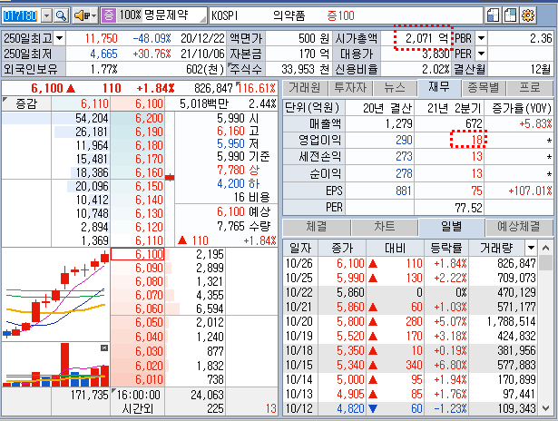The image size is (558, 421).
Task: Click ask quantity 54,204
Action: pos(92,118)
